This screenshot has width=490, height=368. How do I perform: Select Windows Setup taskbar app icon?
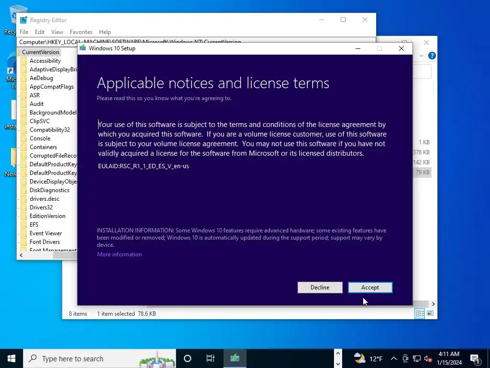[x=234, y=358]
